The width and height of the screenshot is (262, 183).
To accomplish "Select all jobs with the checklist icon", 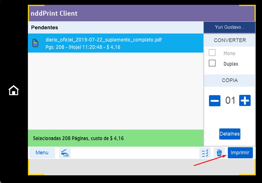I will tap(205, 153).
